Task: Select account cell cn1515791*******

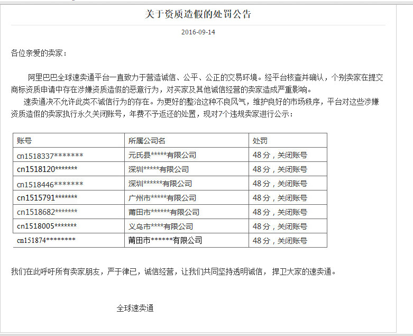Action: pos(69,197)
